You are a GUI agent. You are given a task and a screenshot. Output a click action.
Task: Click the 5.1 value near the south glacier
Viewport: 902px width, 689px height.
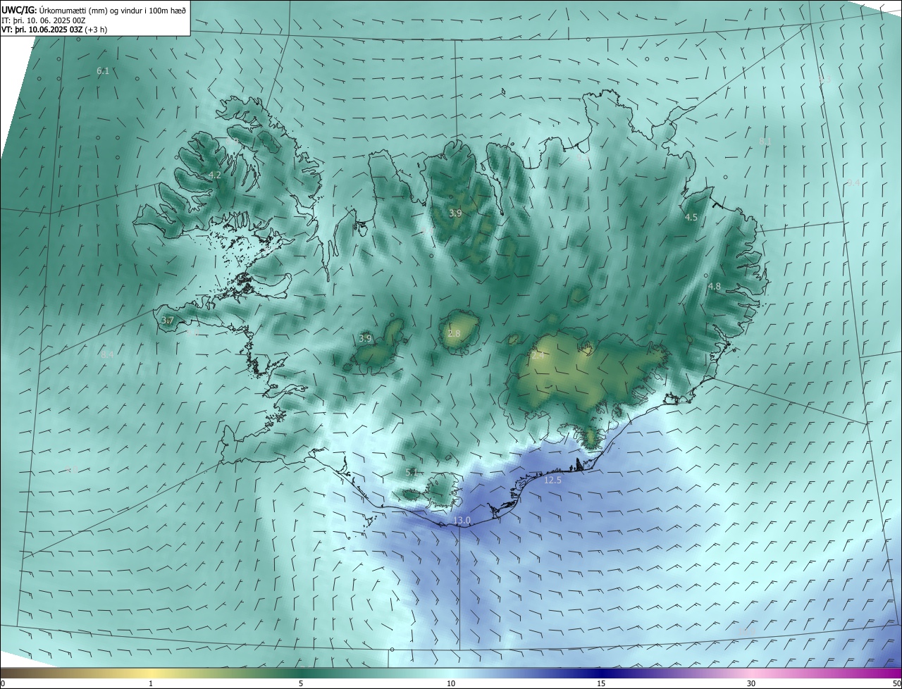tap(412, 473)
